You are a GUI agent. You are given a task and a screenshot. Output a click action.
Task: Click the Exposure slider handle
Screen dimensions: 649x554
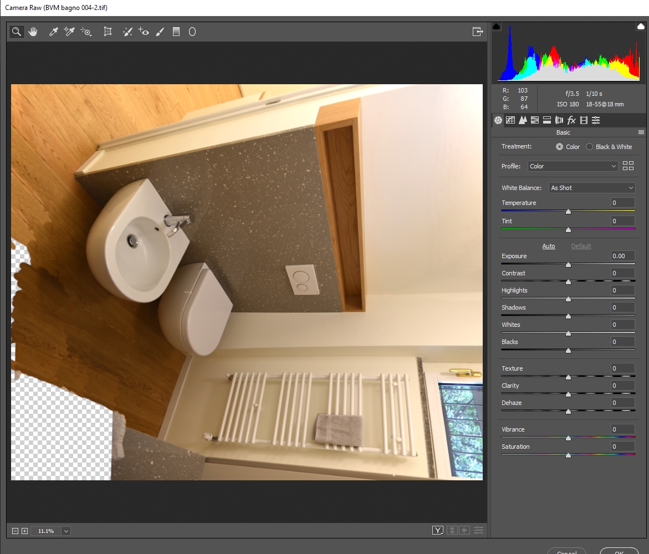coord(568,265)
